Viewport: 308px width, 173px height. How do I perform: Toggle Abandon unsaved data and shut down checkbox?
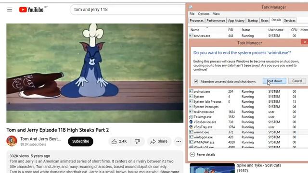click(x=196, y=81)
